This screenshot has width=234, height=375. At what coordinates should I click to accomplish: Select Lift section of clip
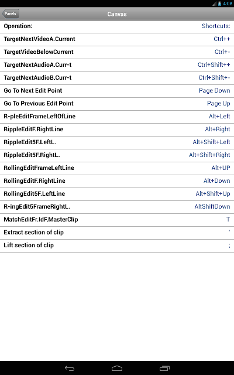[117, 246]
